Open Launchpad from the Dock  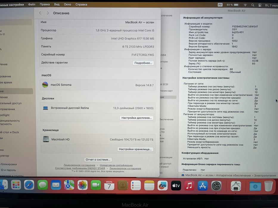click(x=16, y=185)
